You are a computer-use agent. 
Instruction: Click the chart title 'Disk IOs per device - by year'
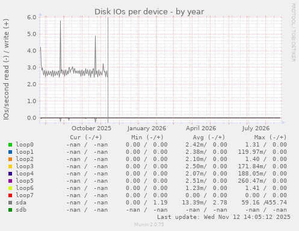point(149,11)
